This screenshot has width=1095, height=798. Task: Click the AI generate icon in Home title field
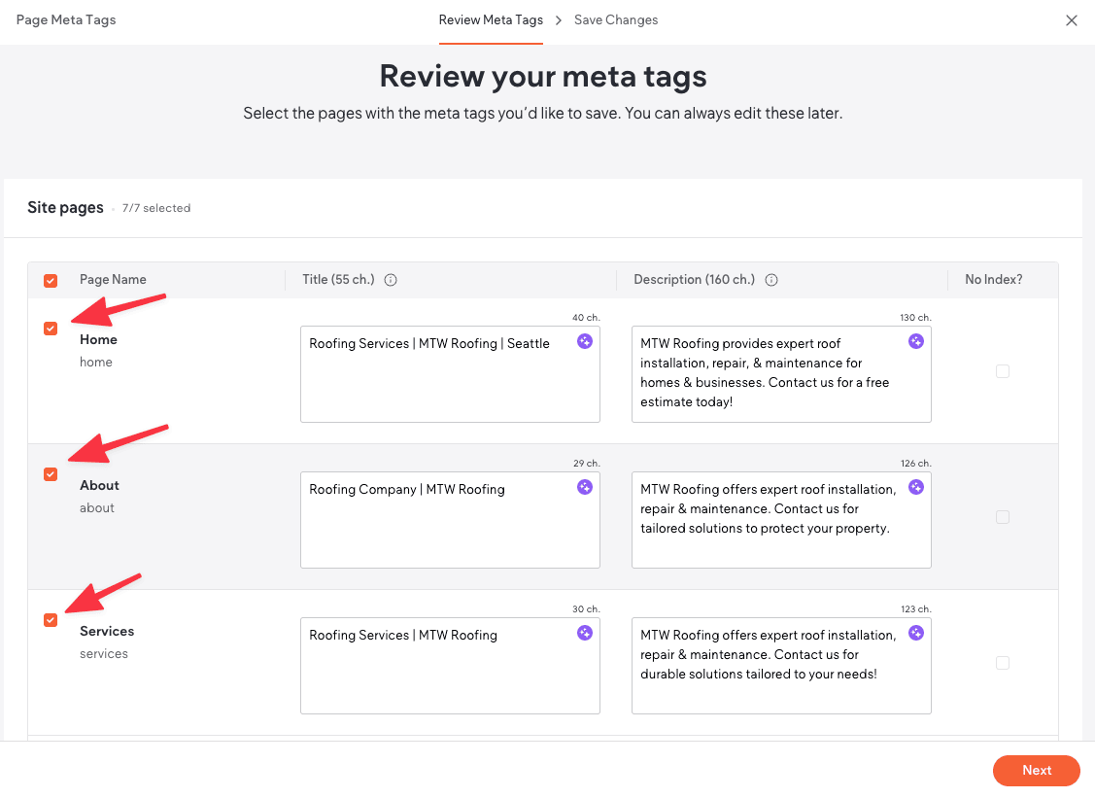[585, 341]
